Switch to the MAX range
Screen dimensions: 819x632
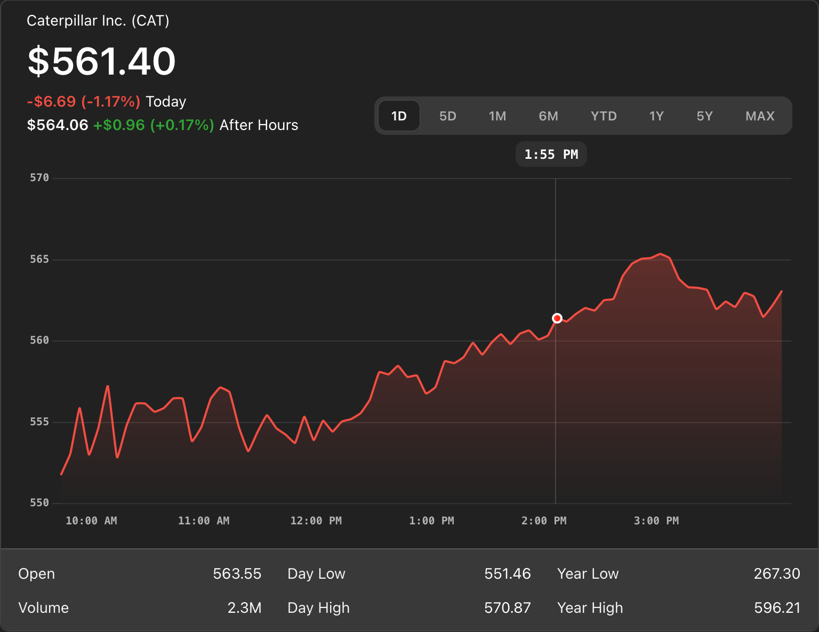(x=760, y=116)
